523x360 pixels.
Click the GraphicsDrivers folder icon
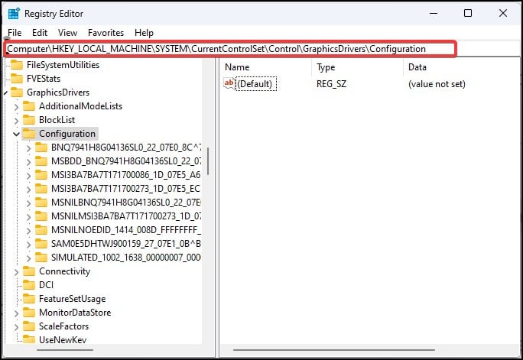17,92
